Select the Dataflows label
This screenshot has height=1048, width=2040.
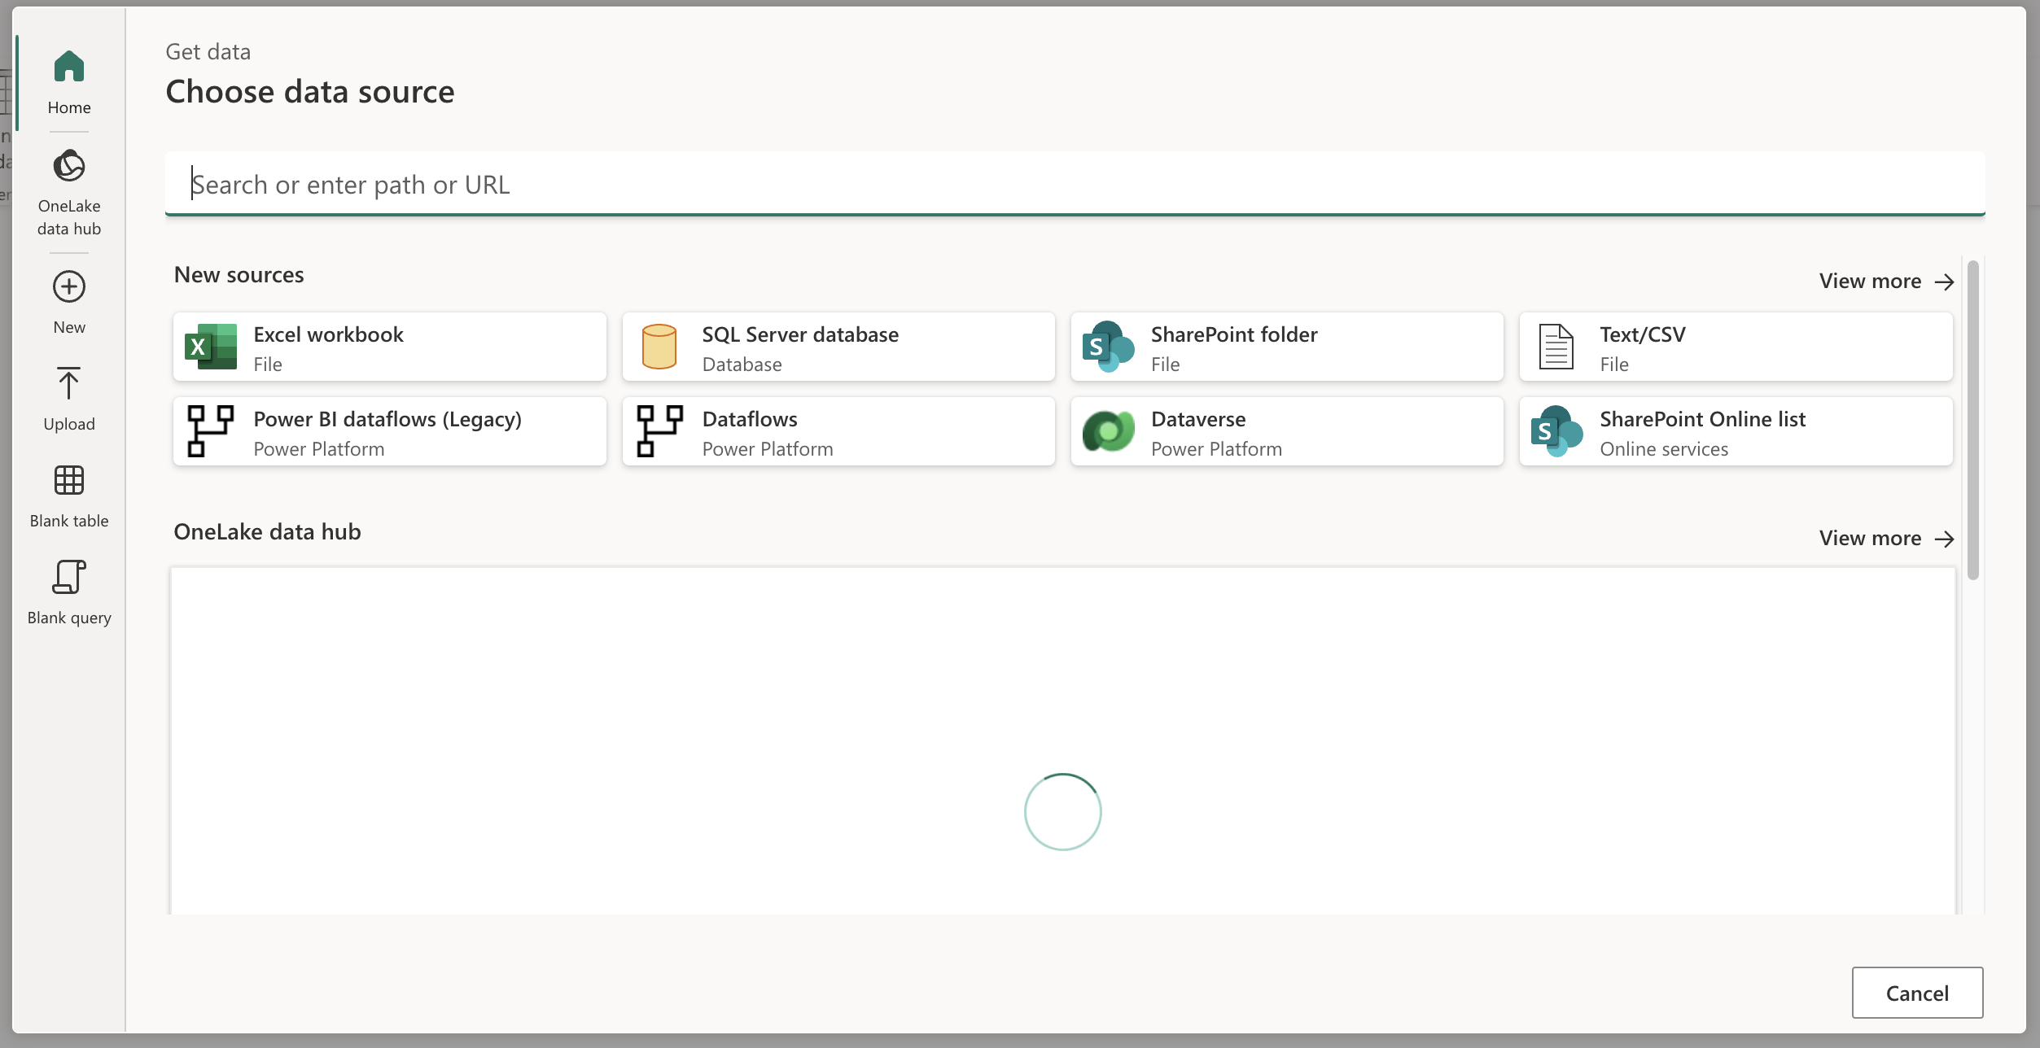coord(750,419)
